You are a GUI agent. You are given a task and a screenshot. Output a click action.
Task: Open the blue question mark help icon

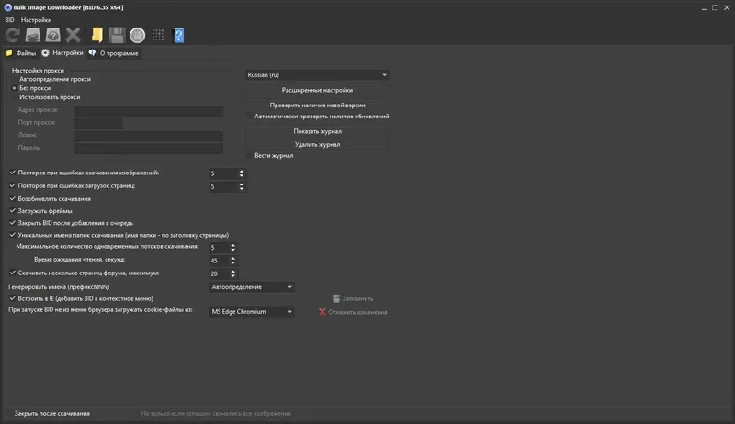click(x=178, y=36)
